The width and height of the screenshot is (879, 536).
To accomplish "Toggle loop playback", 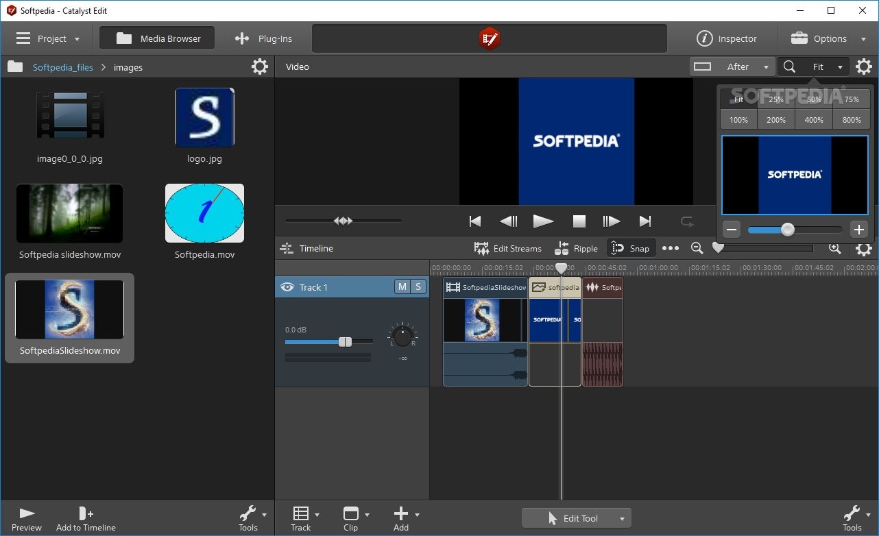I will click(686, 221).
